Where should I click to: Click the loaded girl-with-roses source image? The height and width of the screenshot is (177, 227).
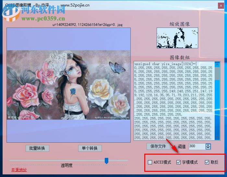point(68,85)
